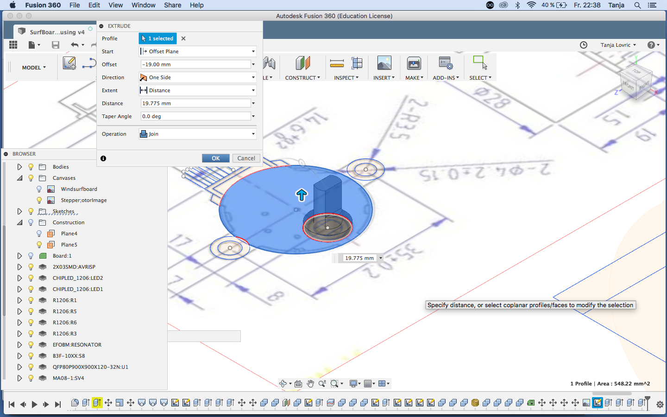
Task: Play the design history timeline
Action: [x=34, y=404]
